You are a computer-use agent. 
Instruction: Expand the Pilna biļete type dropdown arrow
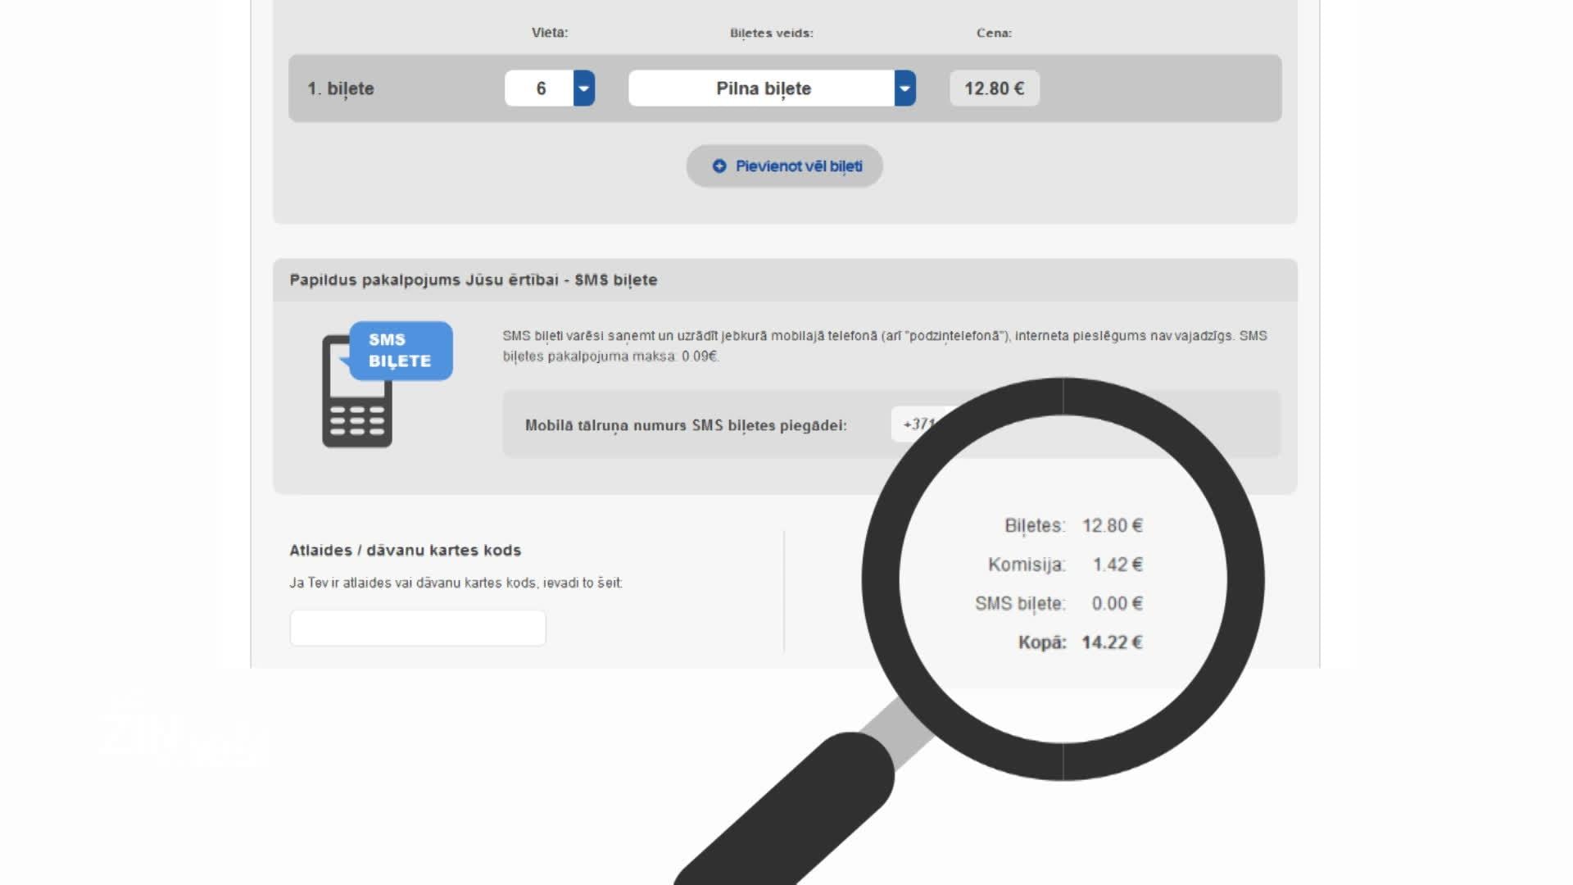pos(904,88)
